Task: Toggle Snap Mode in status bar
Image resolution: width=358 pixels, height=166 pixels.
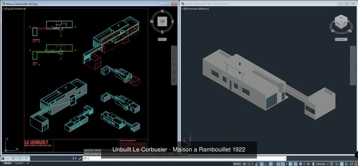Action: point(249,164)
